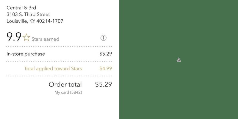Click blank white area beneath My card
238x119 pixels.
(59, 107)
